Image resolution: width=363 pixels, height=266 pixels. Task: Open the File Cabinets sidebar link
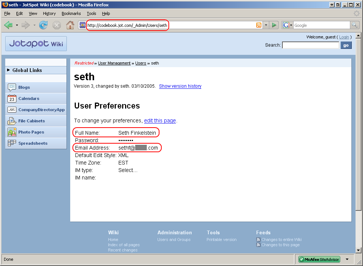point(31,121)
